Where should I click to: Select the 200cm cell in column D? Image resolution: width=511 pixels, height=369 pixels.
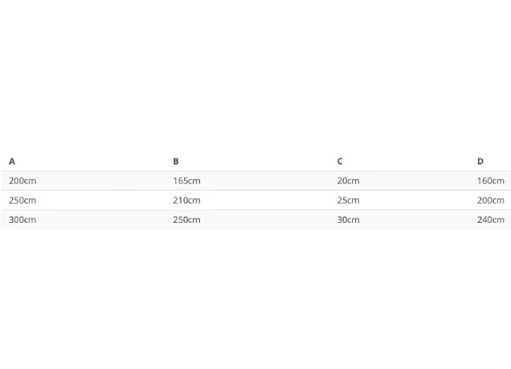click(x=491, y=200)
